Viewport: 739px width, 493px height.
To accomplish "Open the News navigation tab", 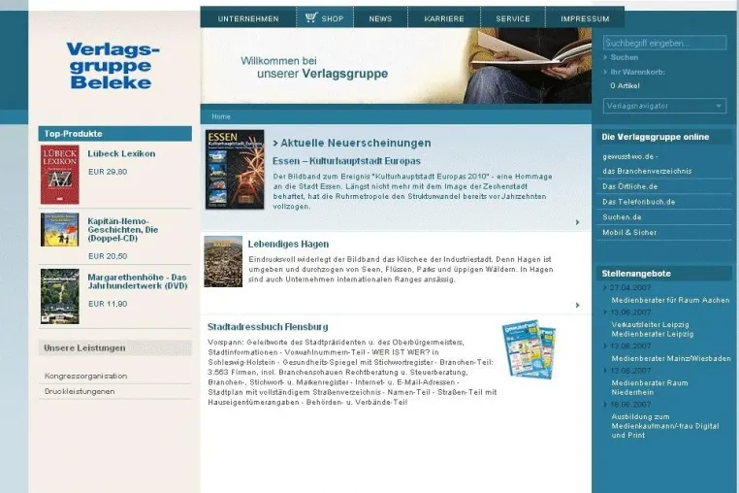I will click(380, 18).
